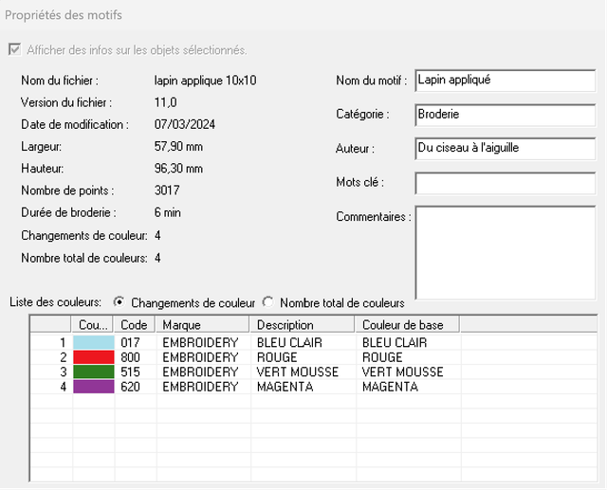Click the 'Cou...' color column header

click(94, 325)
